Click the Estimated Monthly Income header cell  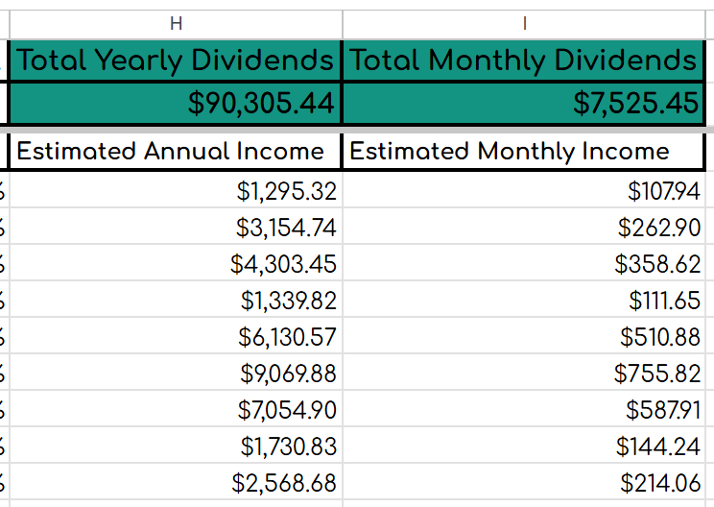pos(523,151)
